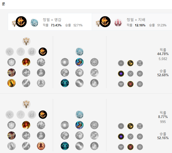Switch to the 정밀 + 지배 rune tab
The image size is (172, 153).
[132, 22]
